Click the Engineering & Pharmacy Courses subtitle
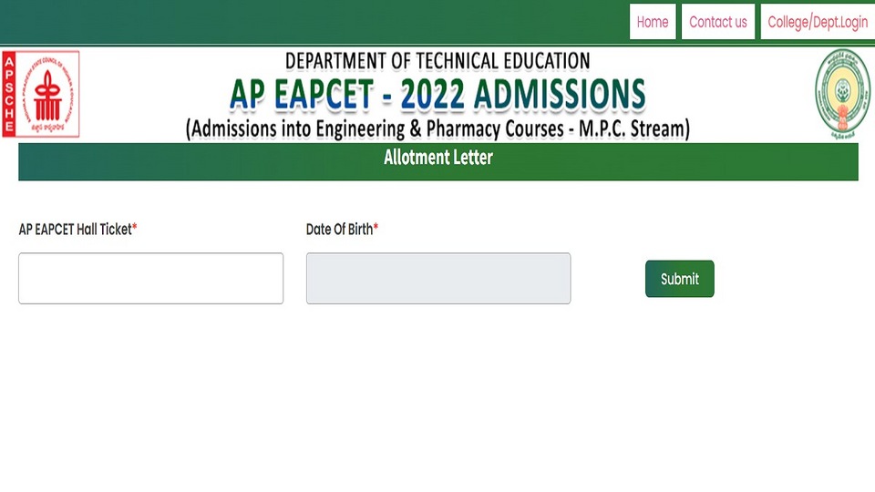 [x=438, y=128]
